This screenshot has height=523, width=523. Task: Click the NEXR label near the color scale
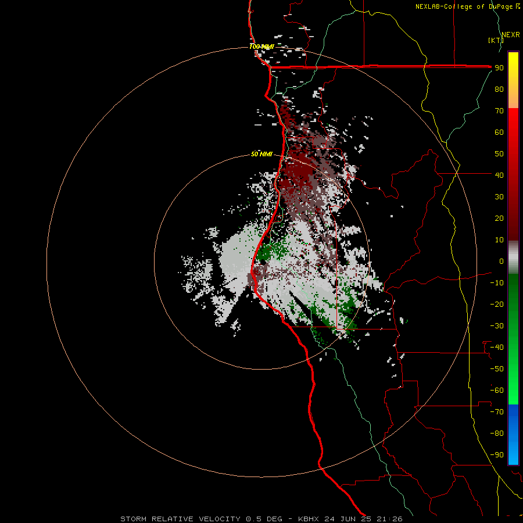[x=511, y=35]
